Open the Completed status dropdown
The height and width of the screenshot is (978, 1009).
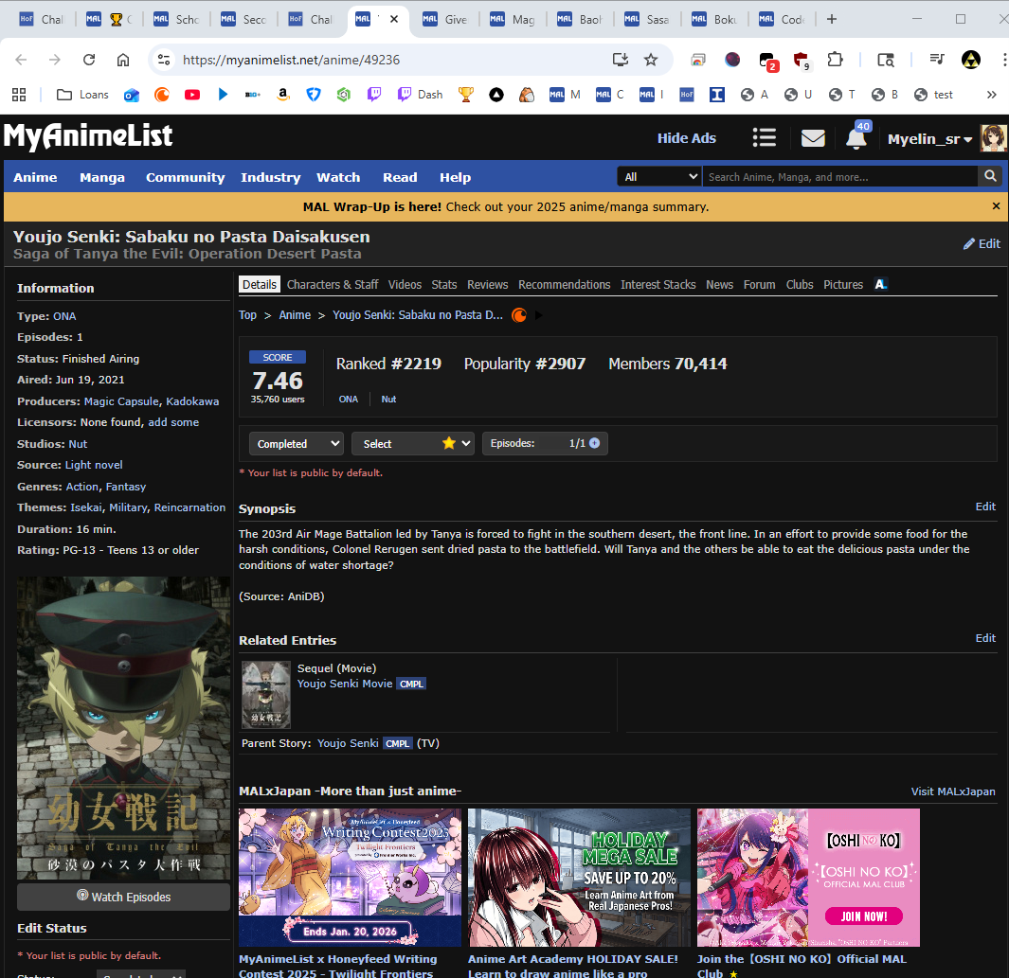point(296,444)
